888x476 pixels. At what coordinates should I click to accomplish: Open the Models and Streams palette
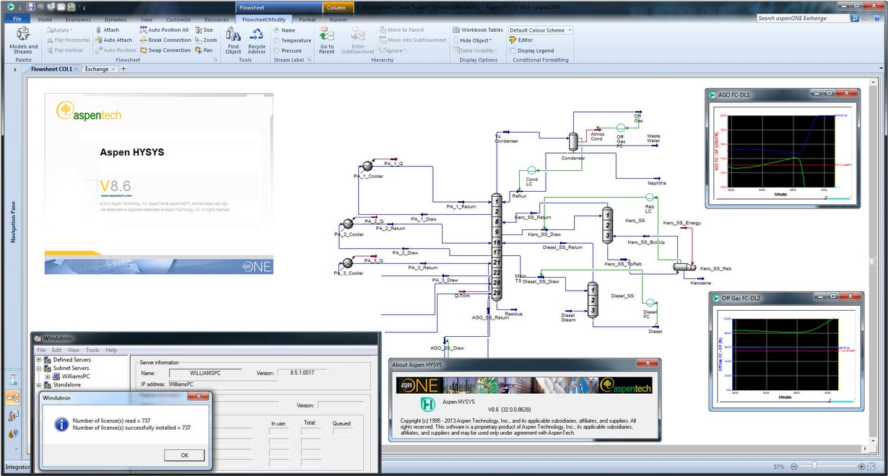[x=23, y=40]
